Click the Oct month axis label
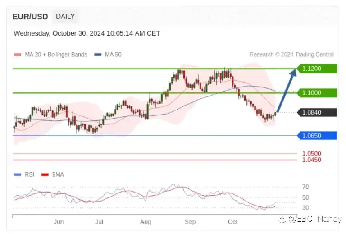Viewport: 346px width, 234px height. (x=233, y=222)
